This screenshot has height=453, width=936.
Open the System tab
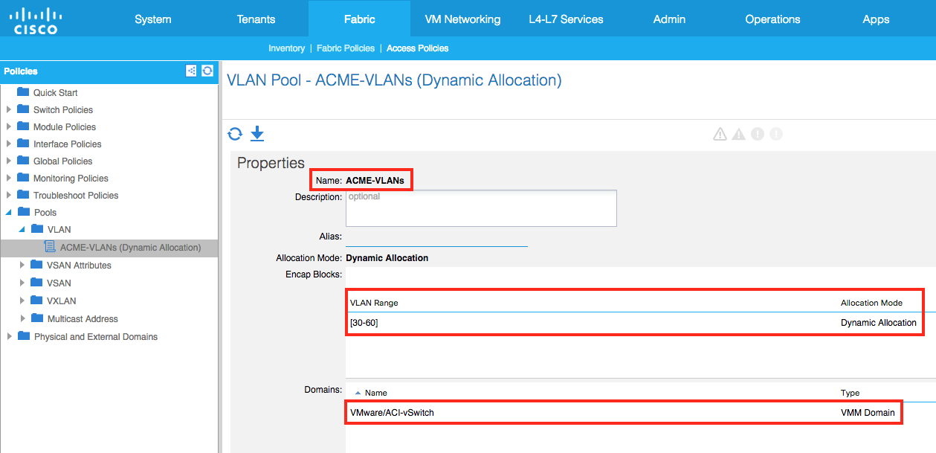tap(153, 19)
